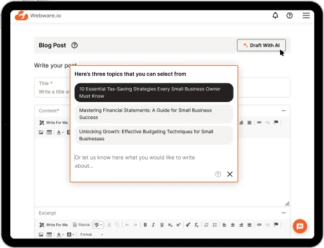The image size is (324, 248).
Task: Open the Format dropdown in Excerpt toolbar
Action: point(92,234)
